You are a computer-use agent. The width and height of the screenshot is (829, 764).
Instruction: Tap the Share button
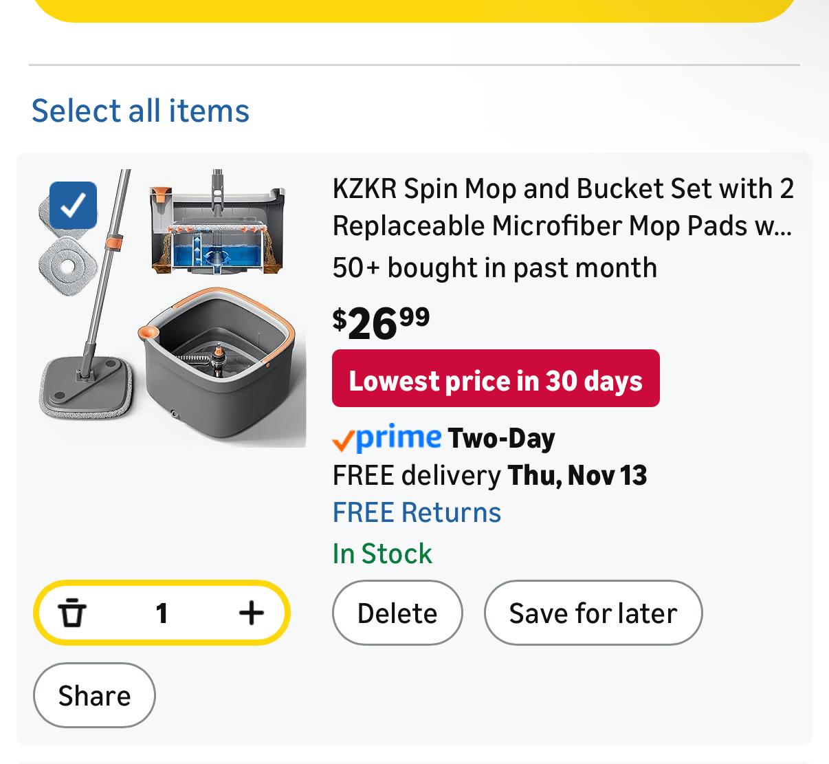click(x=94, y=695)
